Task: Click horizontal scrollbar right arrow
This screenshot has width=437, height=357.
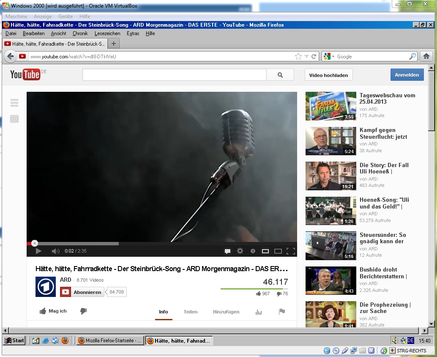Action: tap(424, 330)
